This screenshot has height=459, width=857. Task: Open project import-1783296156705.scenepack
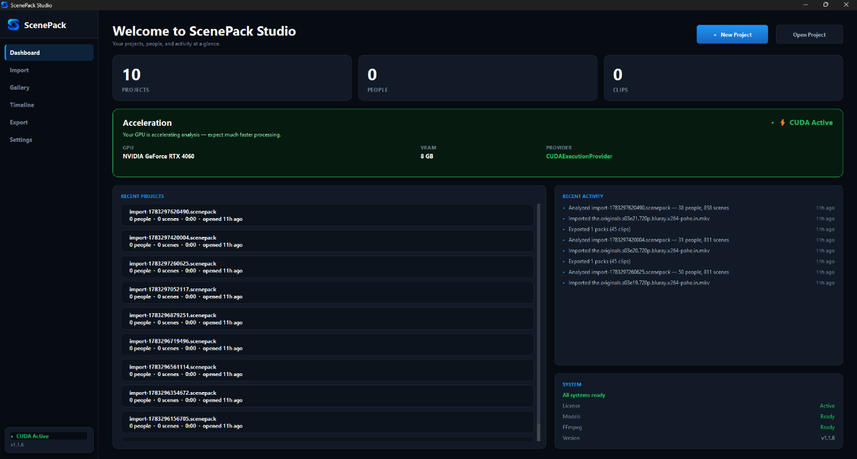click(x=327, y=422)
